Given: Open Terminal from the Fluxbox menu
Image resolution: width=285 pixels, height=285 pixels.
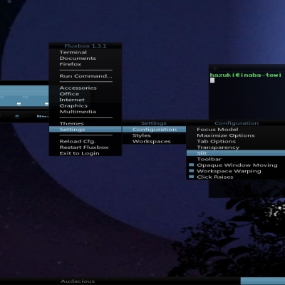Looking at the screenshot, I should tap(85, 52).
